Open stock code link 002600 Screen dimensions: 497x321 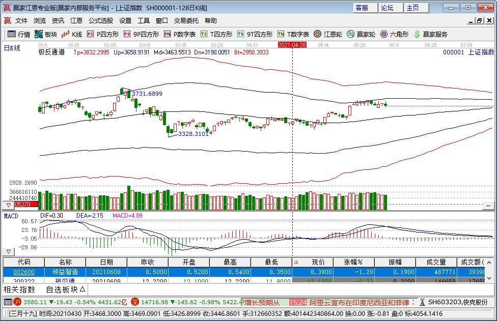click(x=24, y=272)
